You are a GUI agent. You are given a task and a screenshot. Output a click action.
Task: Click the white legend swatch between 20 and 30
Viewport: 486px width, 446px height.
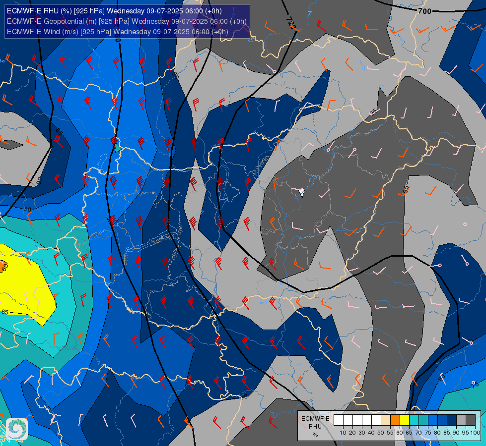[x=357, y=420]
